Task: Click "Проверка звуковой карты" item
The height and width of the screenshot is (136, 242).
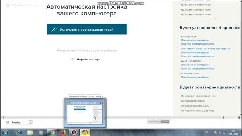Action: (195, 106)
